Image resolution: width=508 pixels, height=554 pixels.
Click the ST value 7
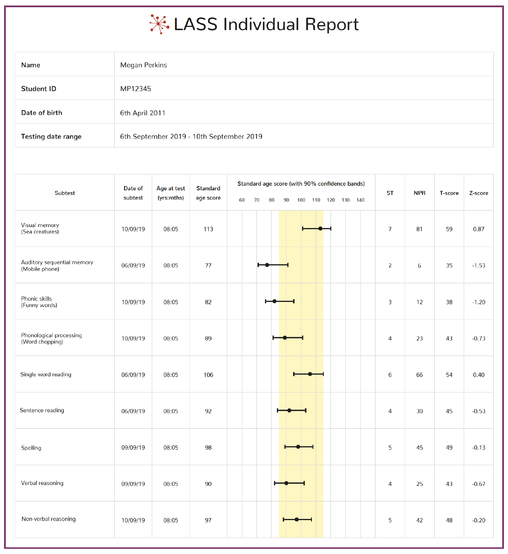pos(390,229)
